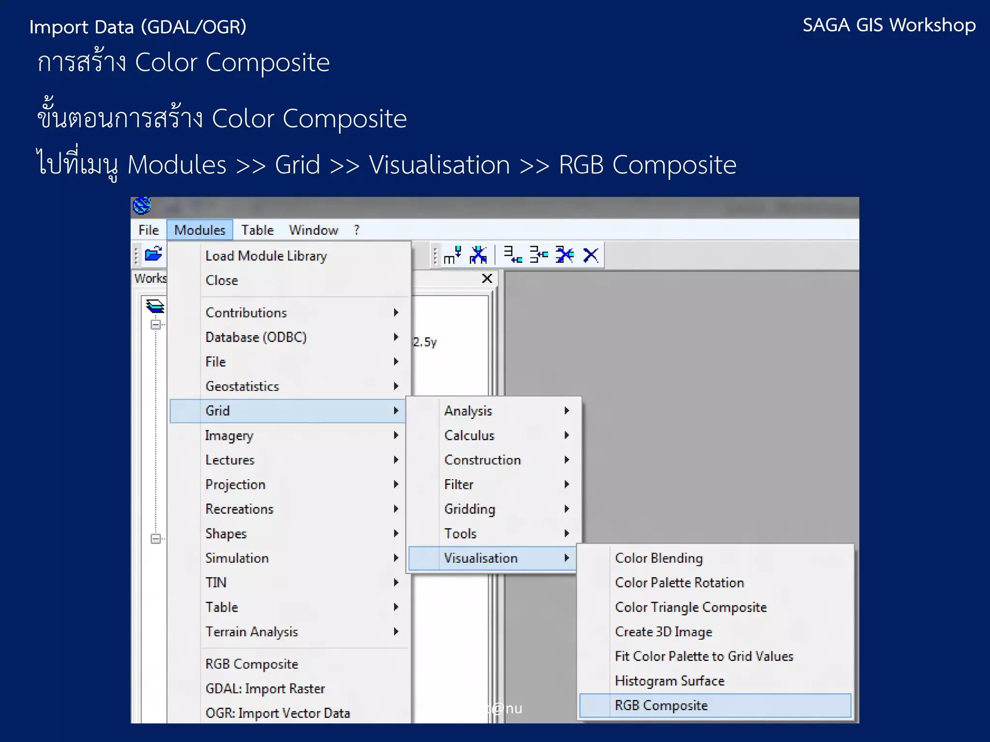990x742 pixels.
Task: Click the last toolbar icon, the plain blue X
Action: (x=590, y=255)
